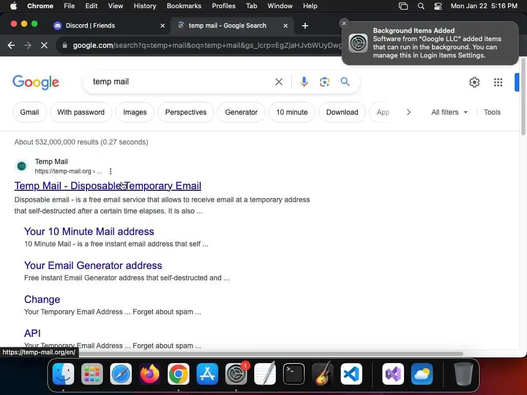Screen dimensions: 527x395
Task: Open Spotlight search in menu bar
Action: pyautogui.click(x=420, y=6)
